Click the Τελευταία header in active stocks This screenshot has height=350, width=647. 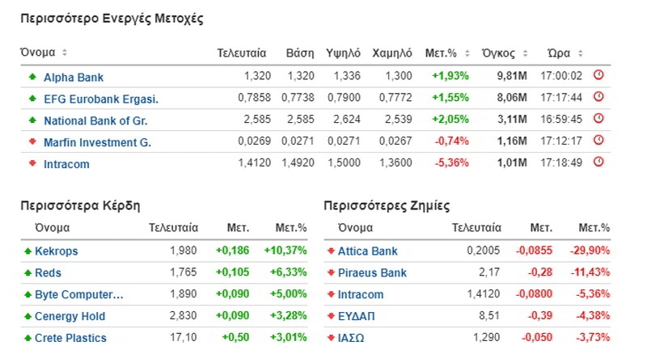pyautogui.click(x=241, y=53)
